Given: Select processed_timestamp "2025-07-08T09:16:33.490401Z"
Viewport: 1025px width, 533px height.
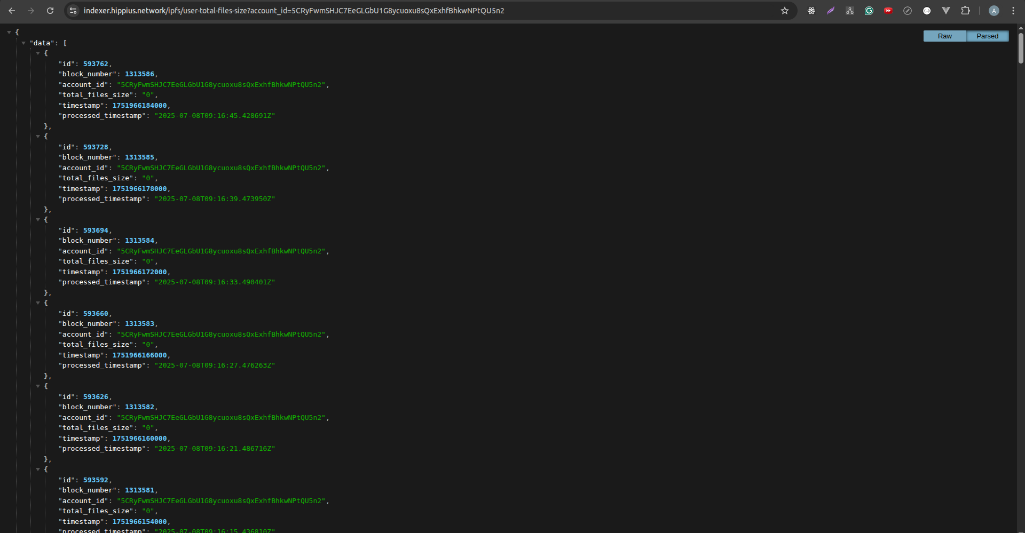Looking at the screenshot, I should pos(215,282).
